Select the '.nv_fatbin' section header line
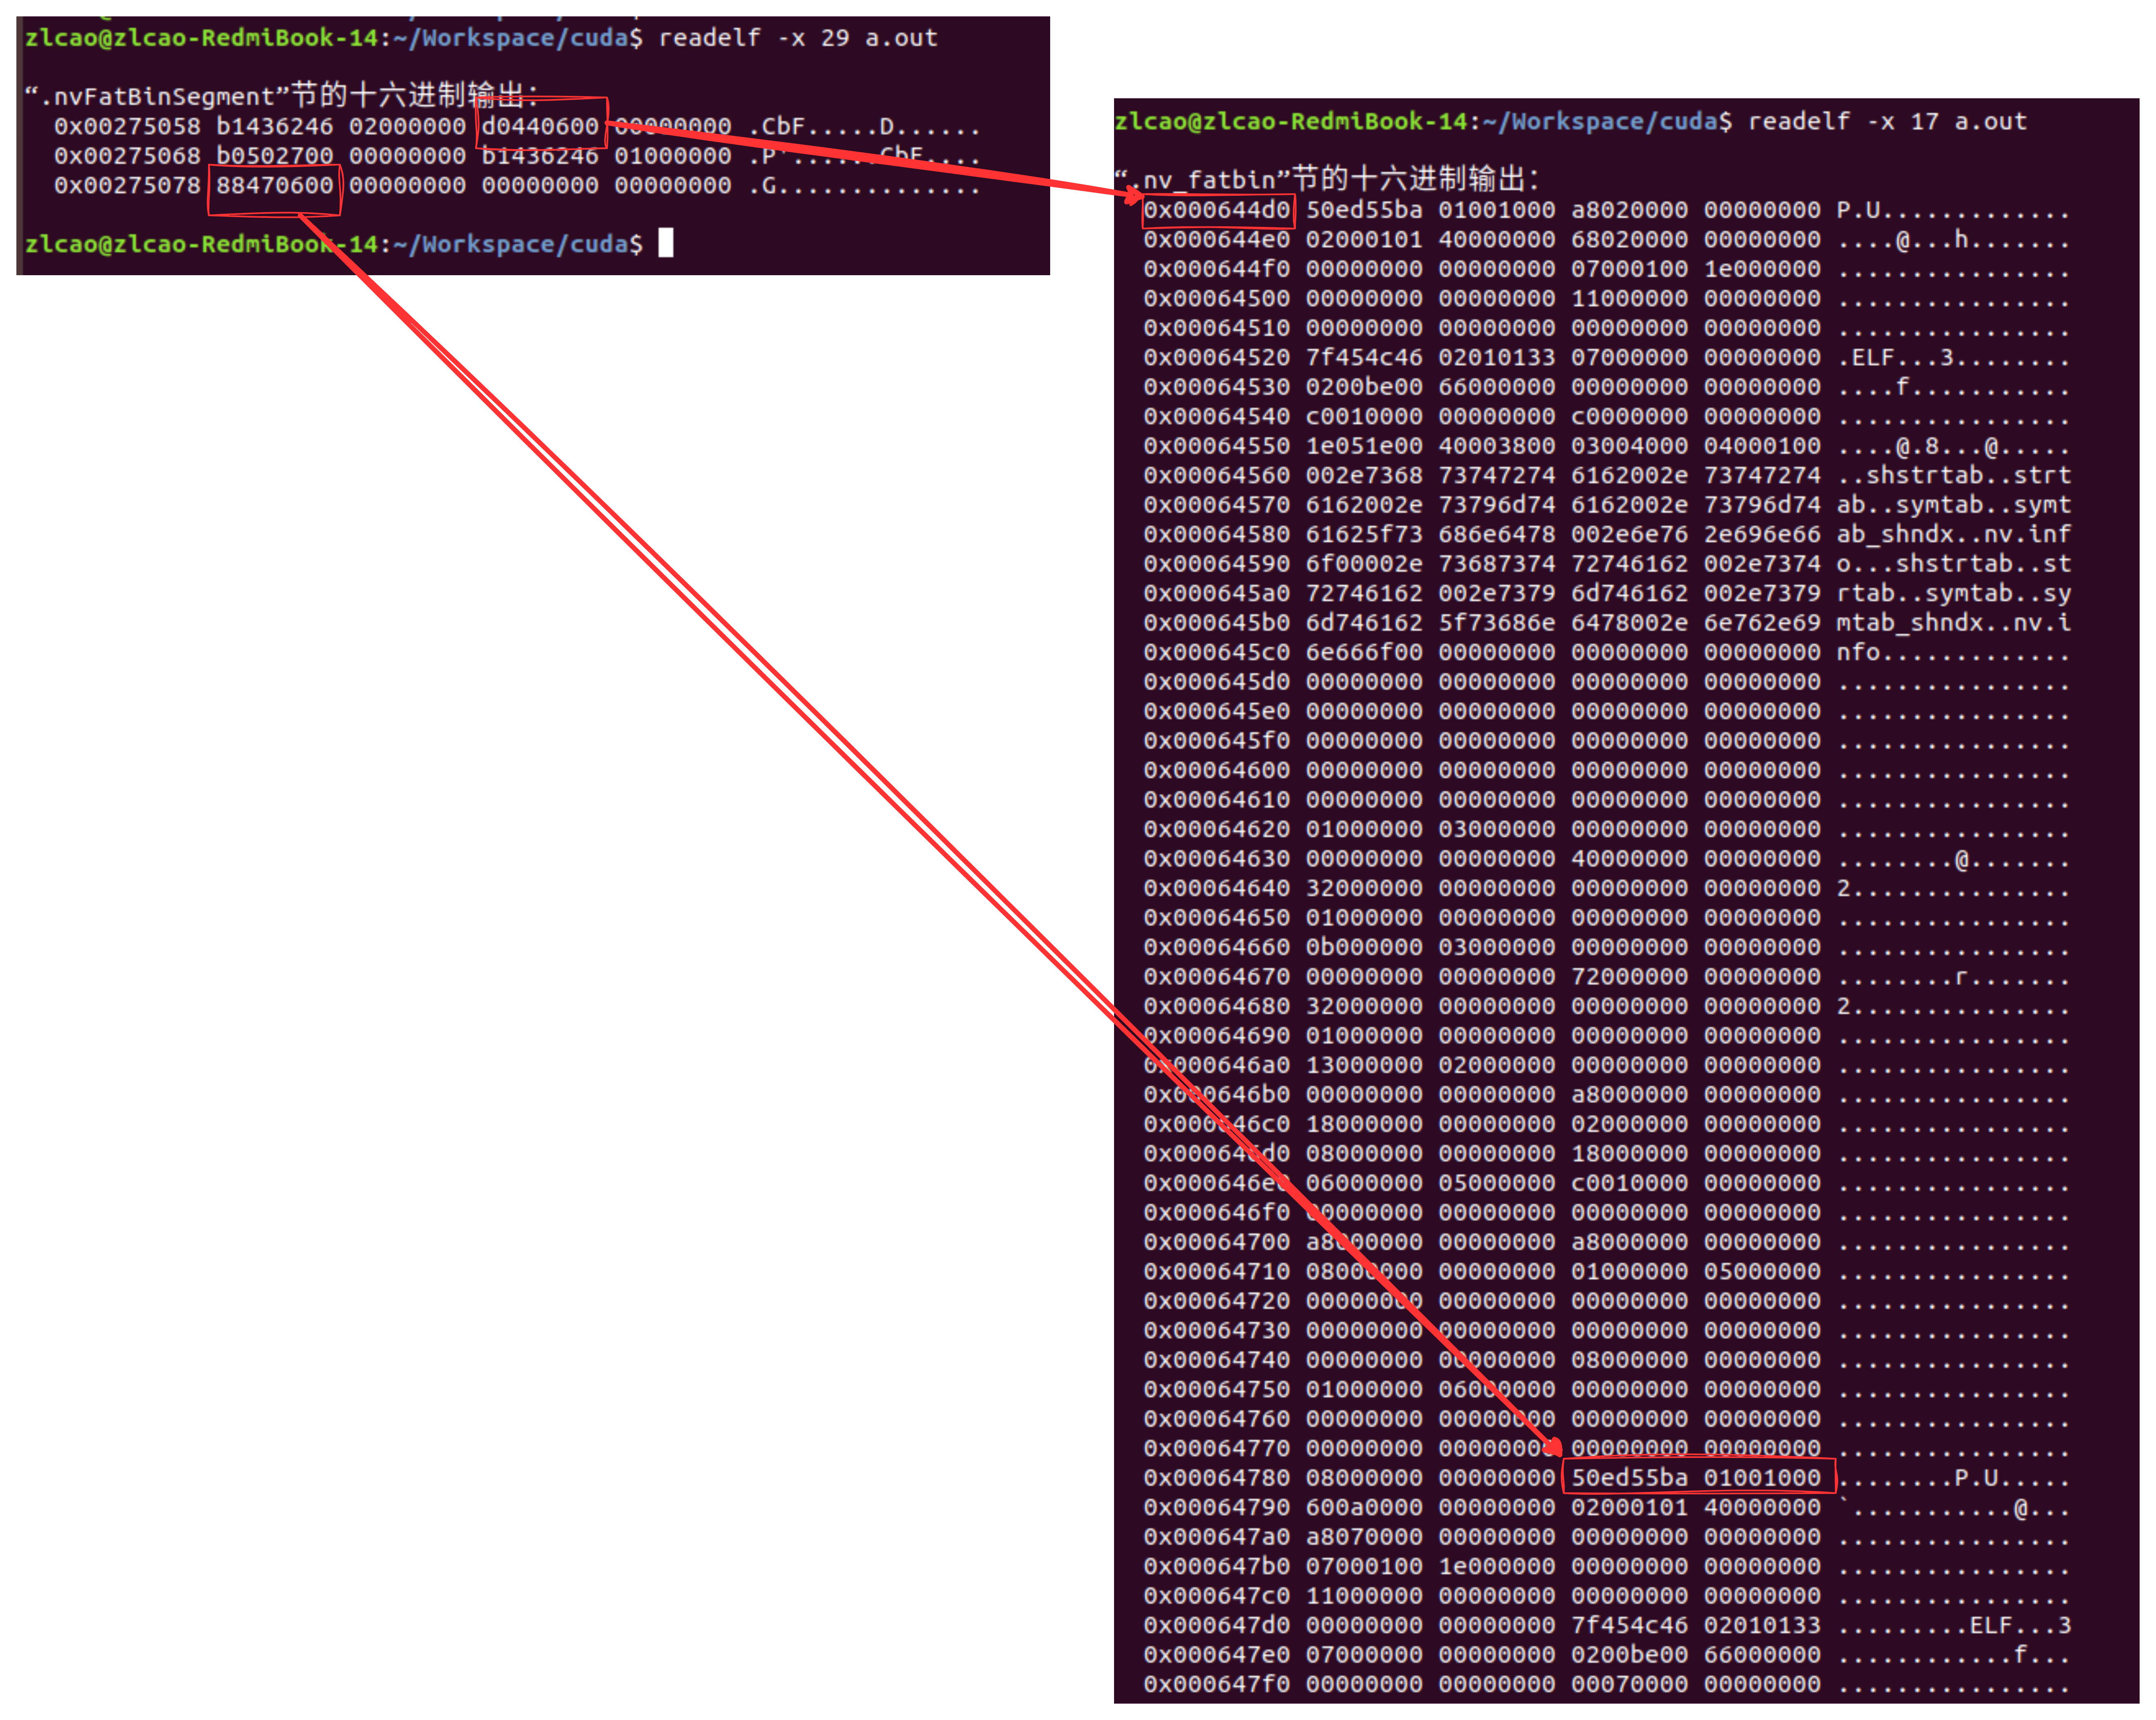The height and width of the screenshot is (1720, 2156). coord(1327,180)
